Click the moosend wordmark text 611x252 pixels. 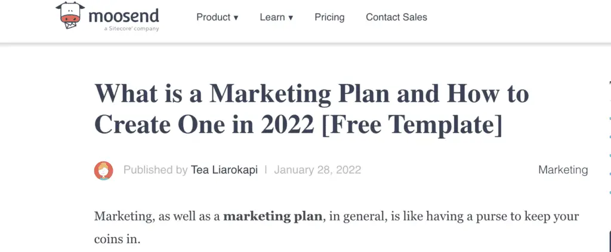click(124, 16)
